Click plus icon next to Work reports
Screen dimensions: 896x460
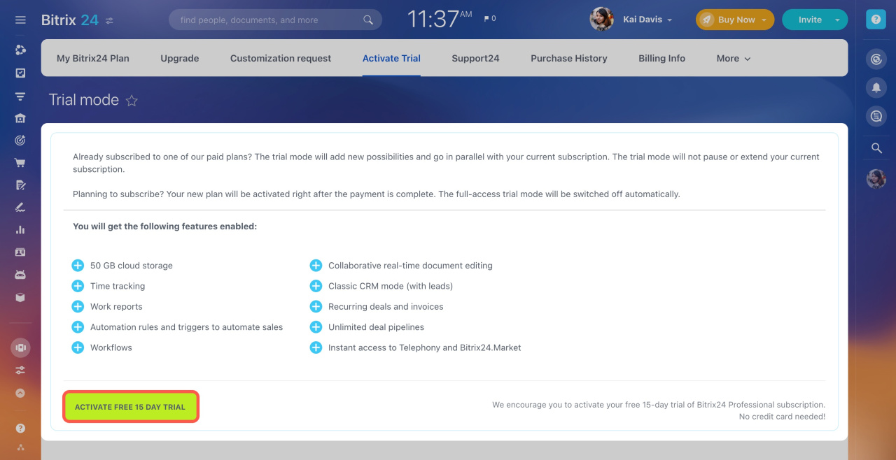coord(78,306)
